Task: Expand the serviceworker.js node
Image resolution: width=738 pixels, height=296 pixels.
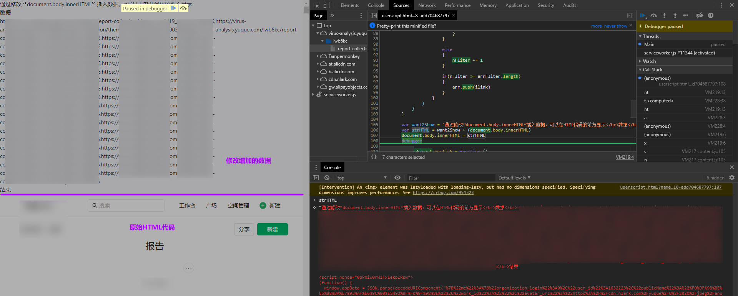Action: (313, 95)
